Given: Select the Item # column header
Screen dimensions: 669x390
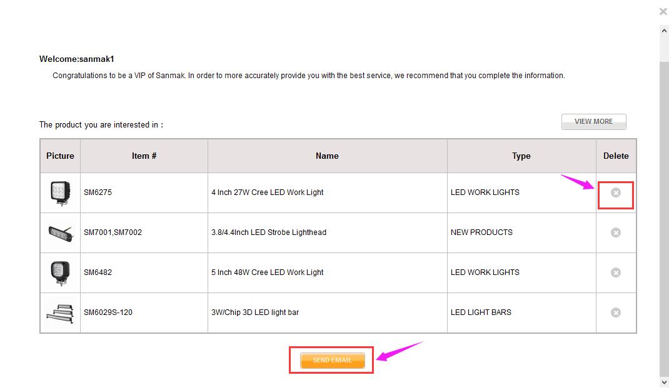Looking at the screenshot, I should (144, 156).
